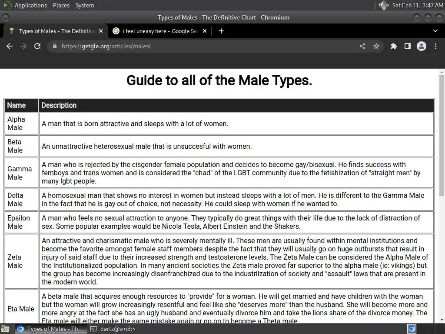Click the 'Alpha Male' cell
This screenshot has height=334, width=445.
pos(21,124)
